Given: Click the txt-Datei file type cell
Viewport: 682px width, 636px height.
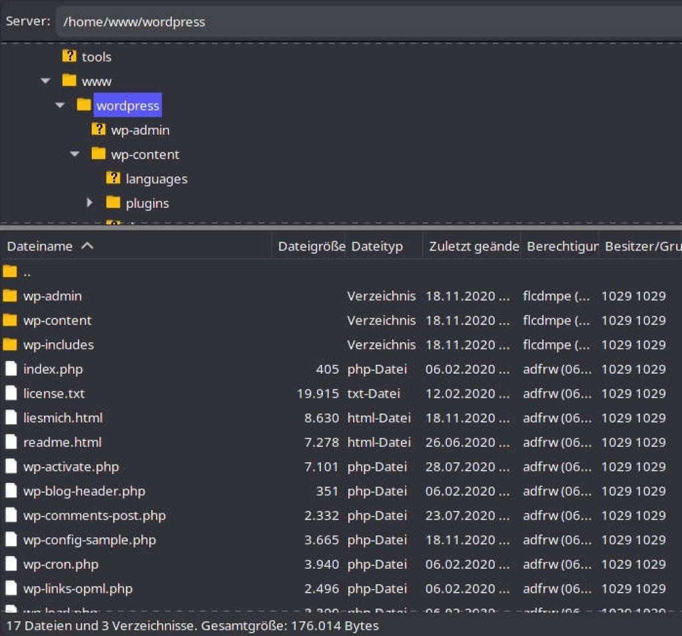Looking at the screenshot, I should point(374,394).
